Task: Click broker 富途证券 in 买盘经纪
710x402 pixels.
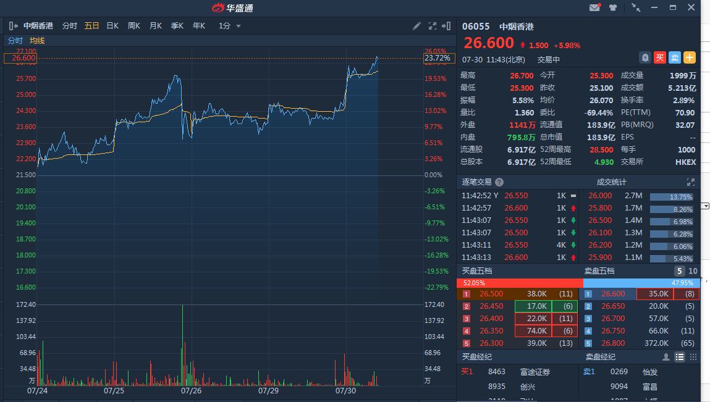Action: (535, 372)
